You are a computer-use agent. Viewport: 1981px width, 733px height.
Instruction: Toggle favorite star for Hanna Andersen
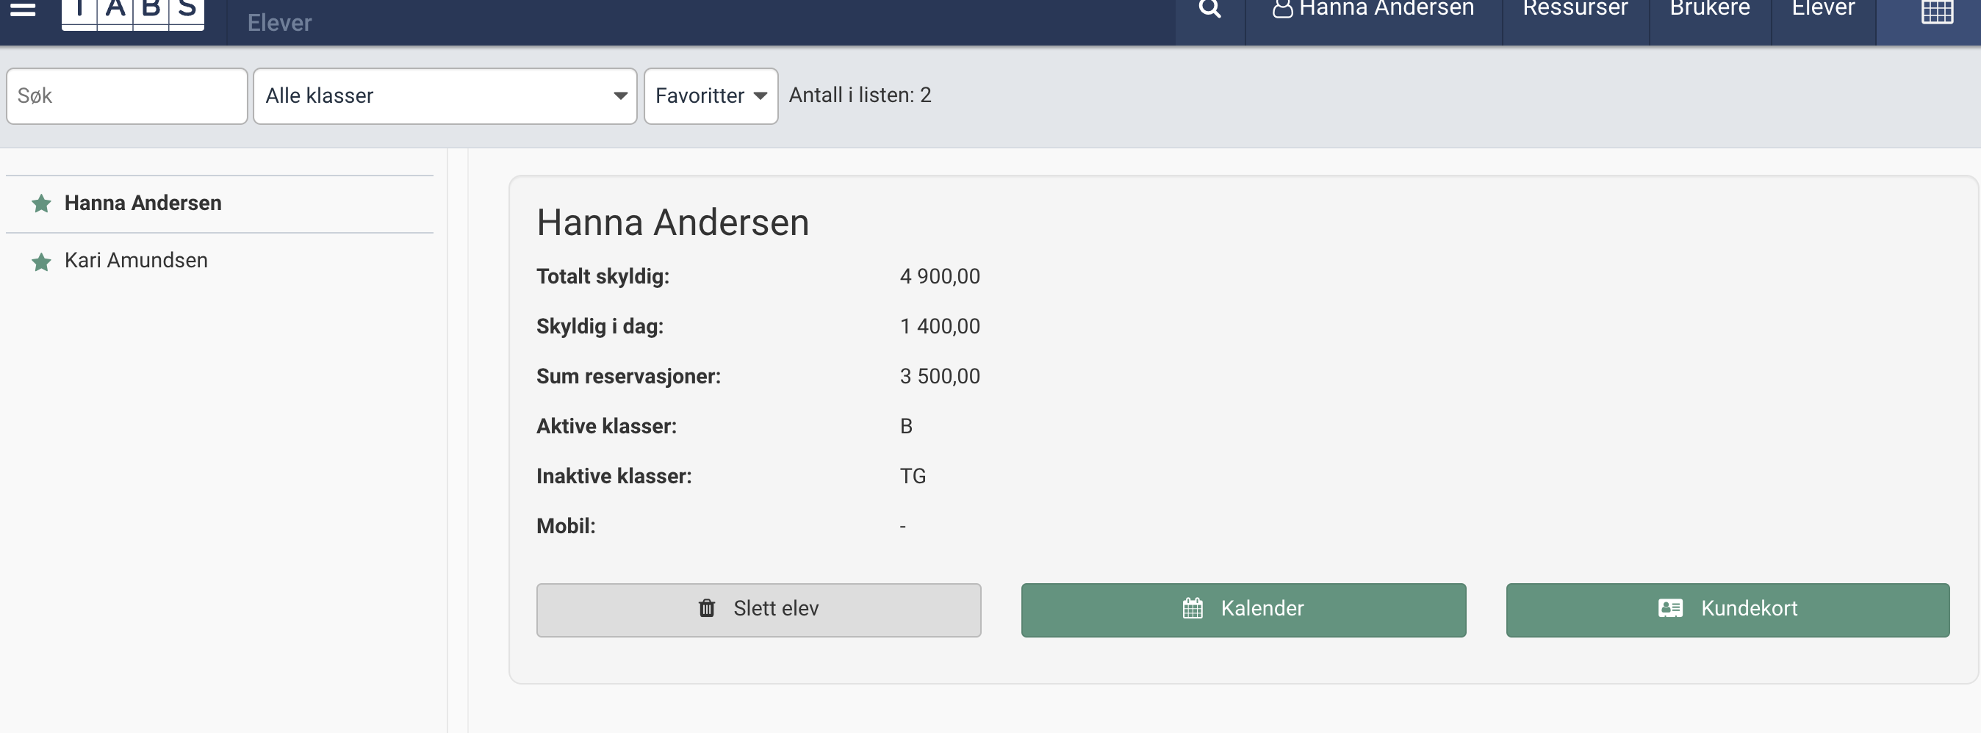pos(42,203)
